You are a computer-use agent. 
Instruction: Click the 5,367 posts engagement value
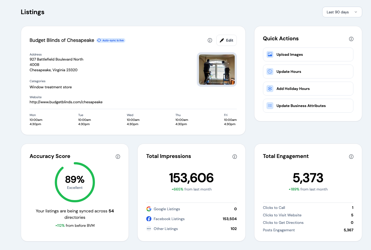(x=349, y=230)
